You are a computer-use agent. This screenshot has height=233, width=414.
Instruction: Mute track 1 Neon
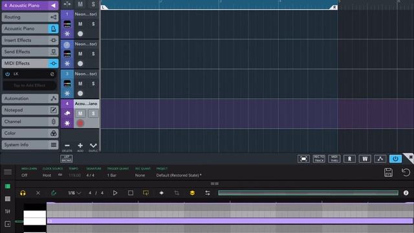tap(80, 24)
